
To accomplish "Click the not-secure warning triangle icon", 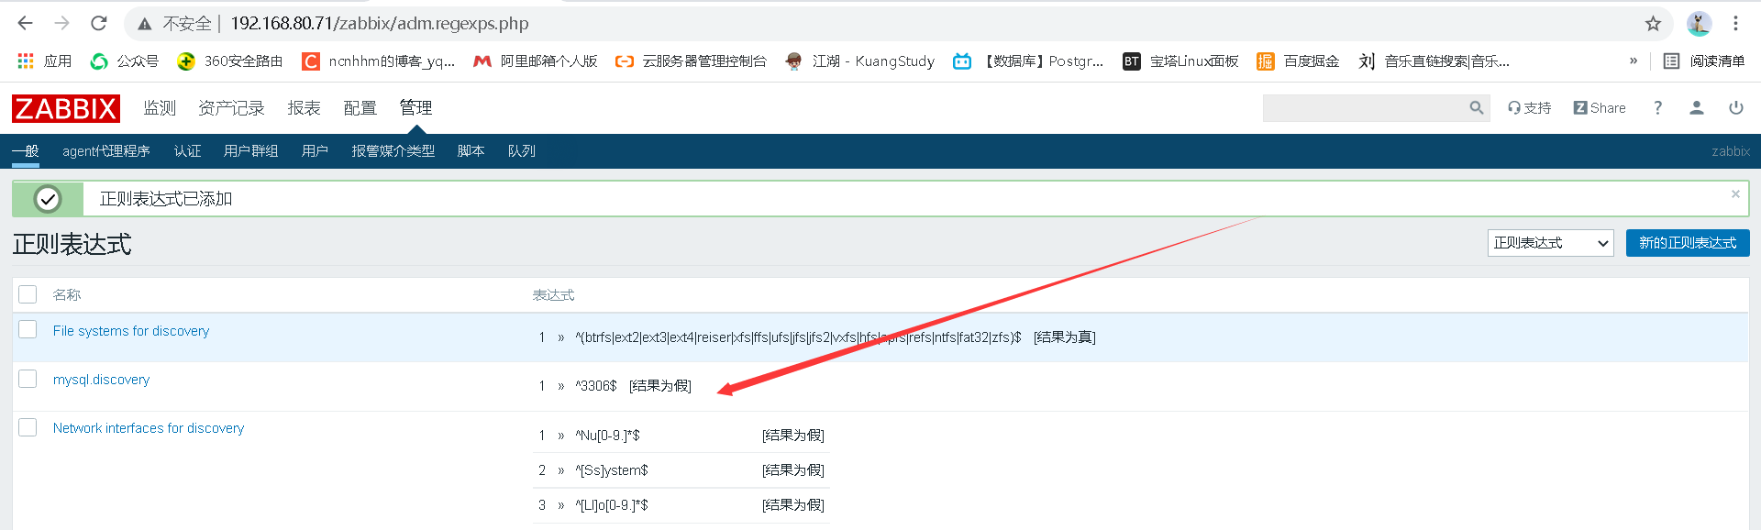I will (144, 24).
